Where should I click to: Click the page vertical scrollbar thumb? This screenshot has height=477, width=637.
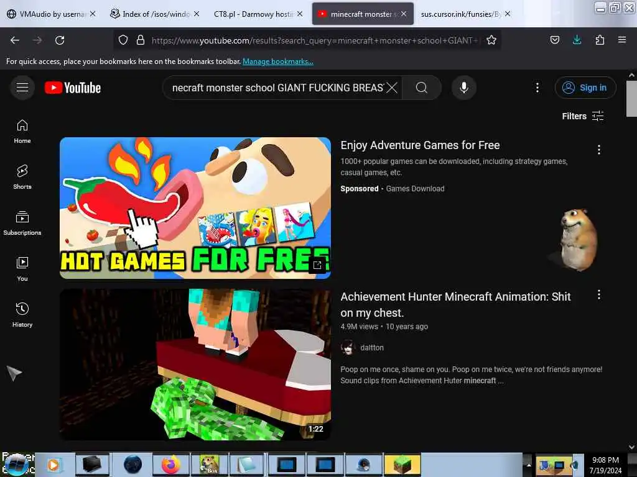631,98
